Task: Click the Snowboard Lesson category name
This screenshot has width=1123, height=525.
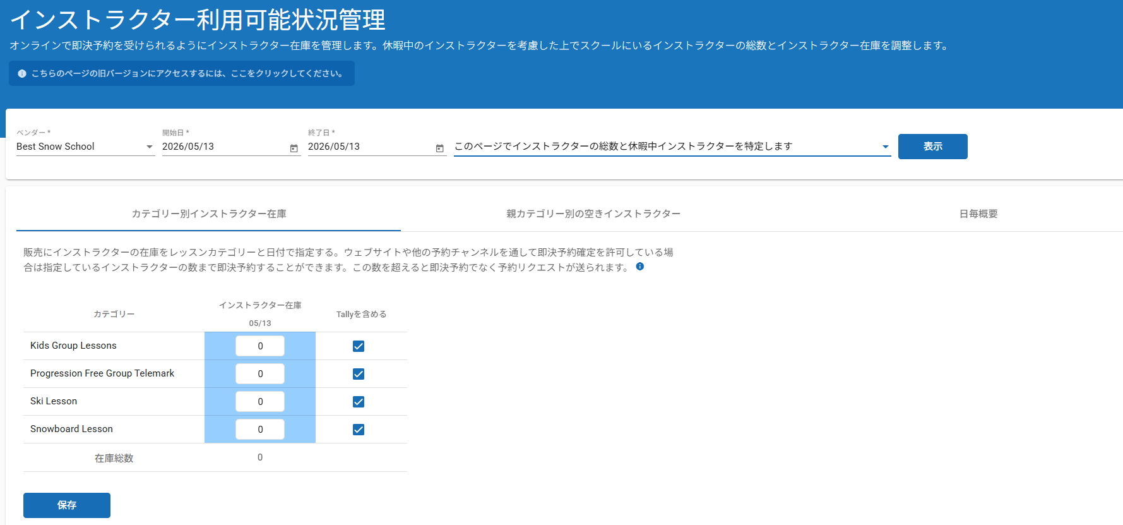Action: (71, 429)
